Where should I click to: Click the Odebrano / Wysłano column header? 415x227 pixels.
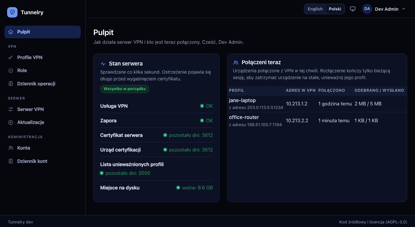coord(379,90)
